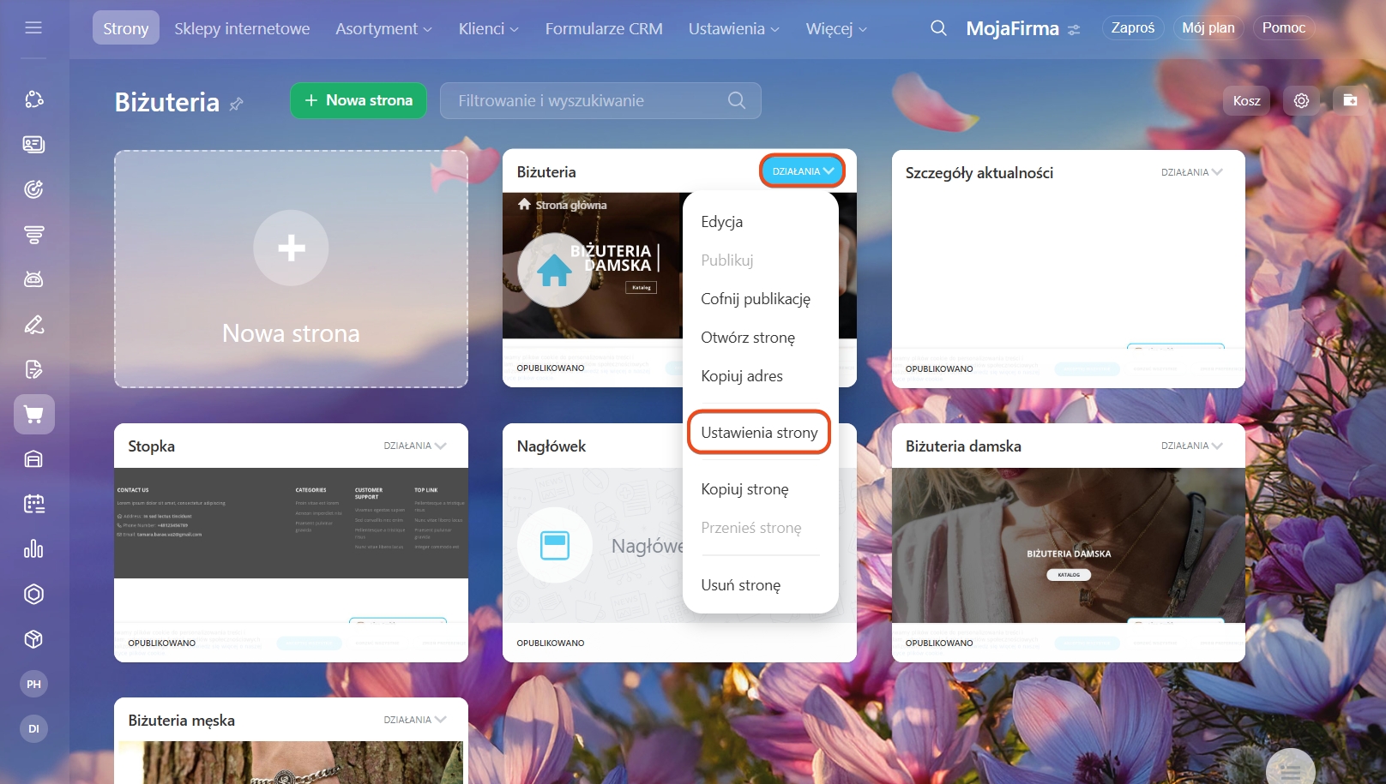Expand the Asortyment dropdown menu
The width and height of the screenshot is (1386, 784).
click(x=383, y=28)
